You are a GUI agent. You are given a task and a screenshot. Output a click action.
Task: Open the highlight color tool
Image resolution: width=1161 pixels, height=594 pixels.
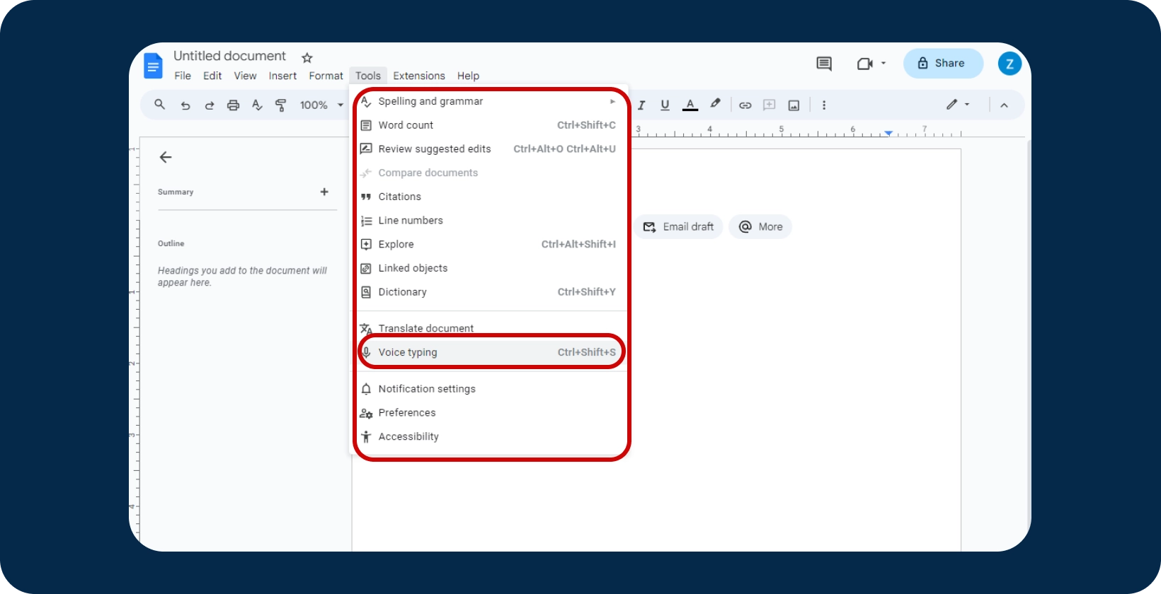716,104
